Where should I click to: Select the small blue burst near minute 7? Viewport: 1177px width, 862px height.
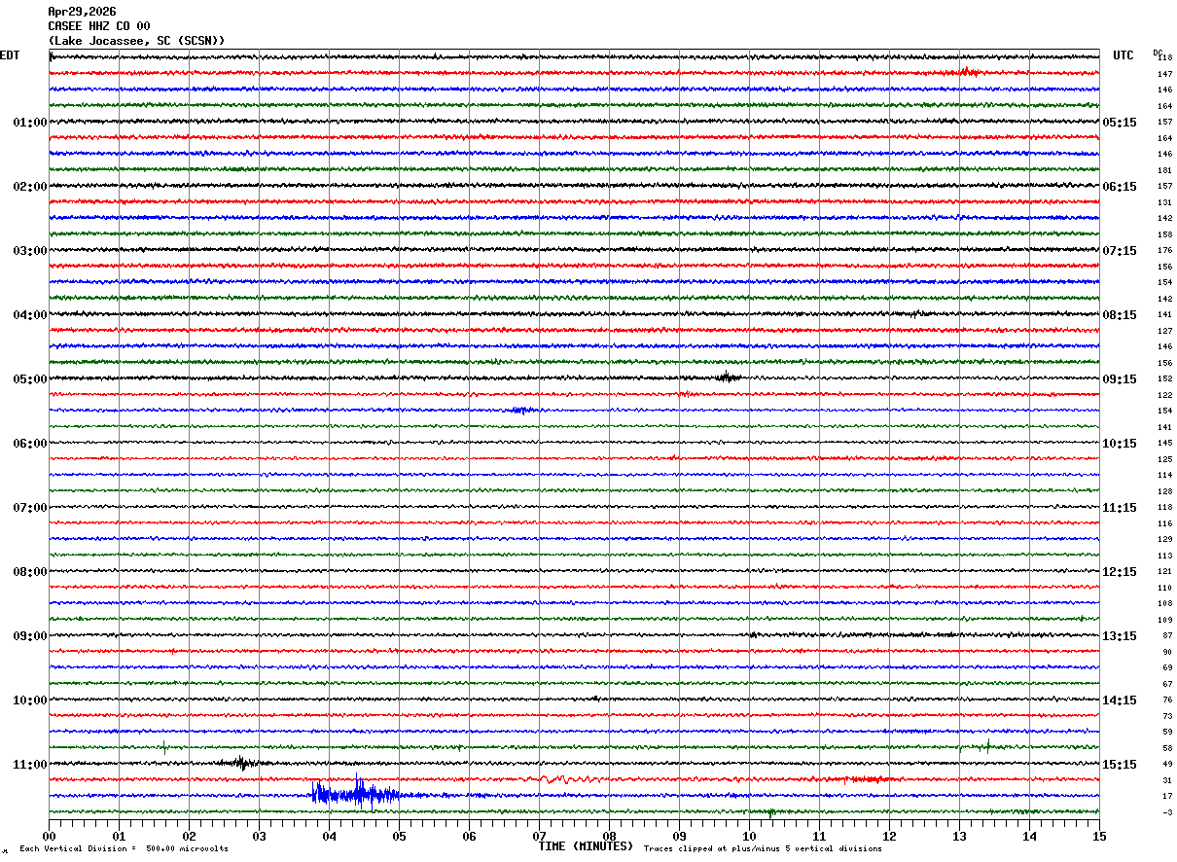click(x=522, y=410)
